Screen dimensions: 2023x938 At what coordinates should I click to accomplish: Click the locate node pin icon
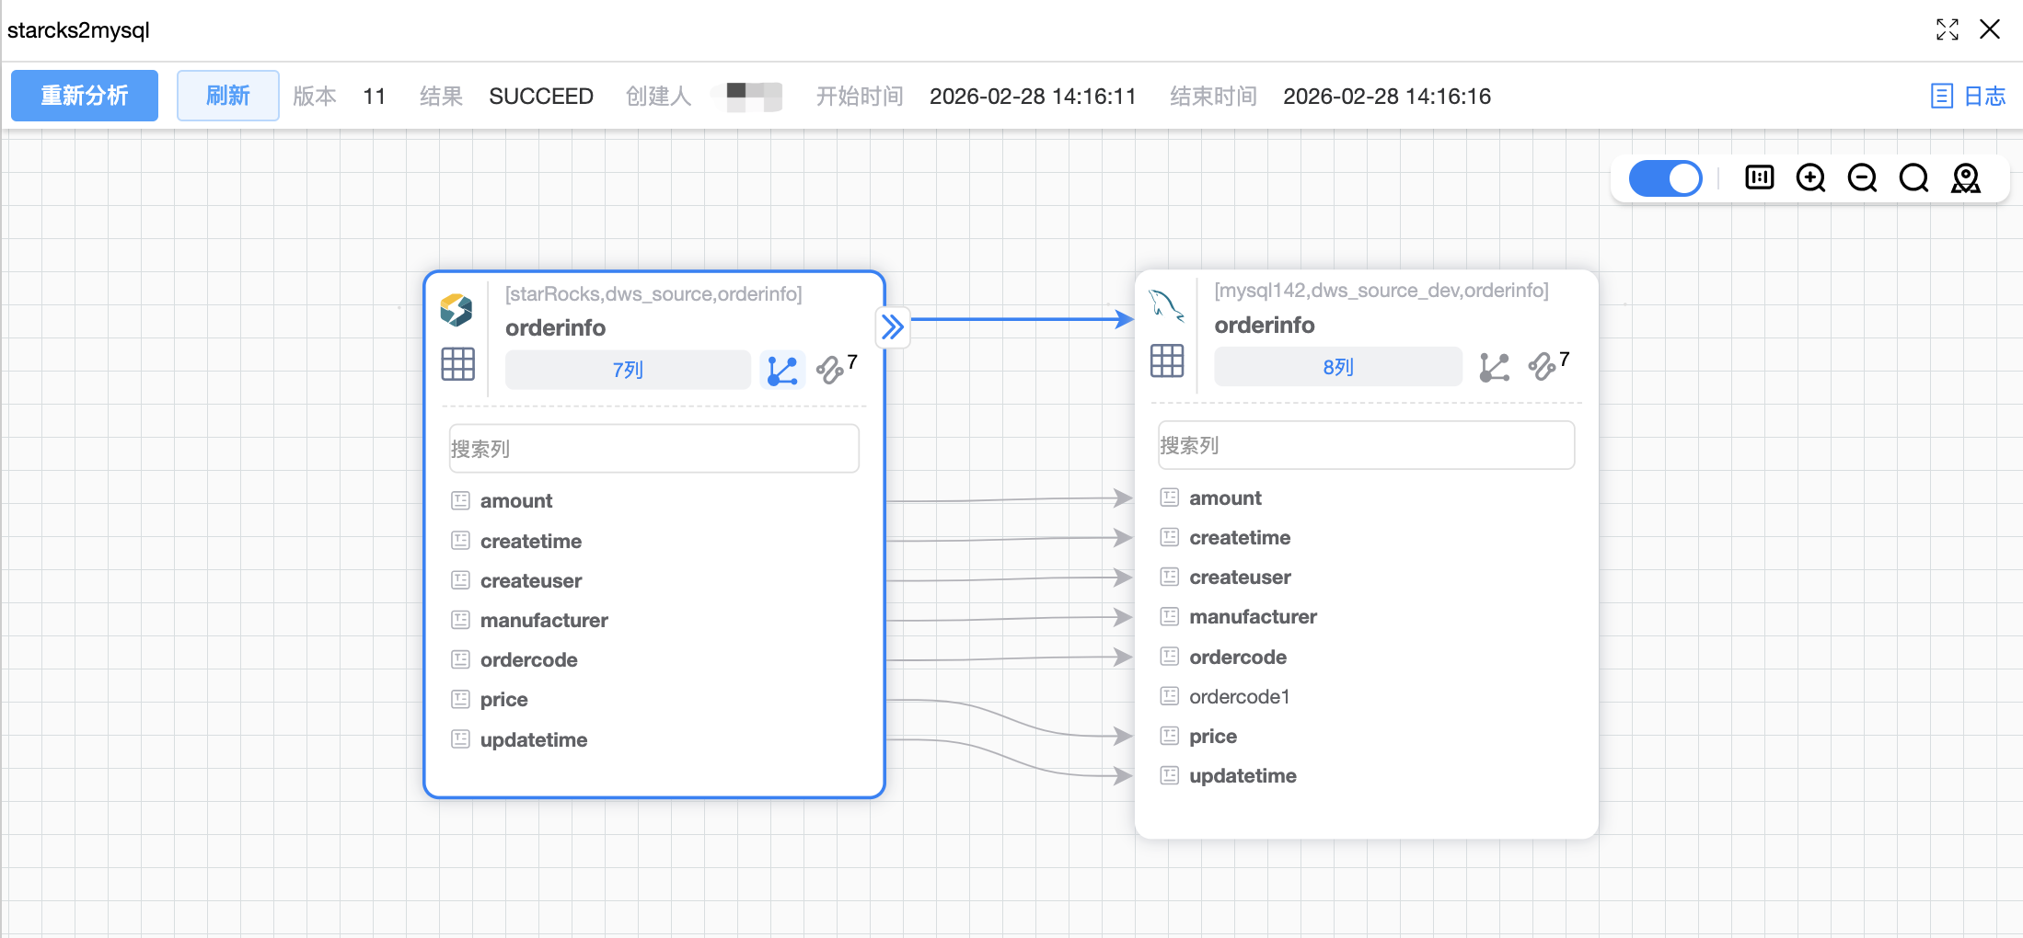pyautogui.click(x=1965, y=177)
